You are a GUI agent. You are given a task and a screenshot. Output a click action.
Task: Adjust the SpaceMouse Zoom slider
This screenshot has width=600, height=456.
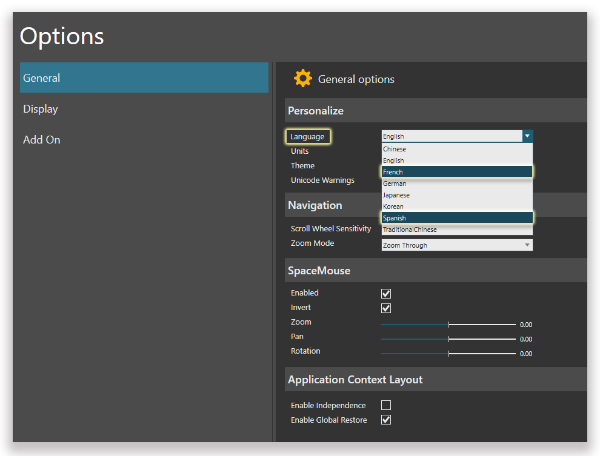tap(448, 325)
